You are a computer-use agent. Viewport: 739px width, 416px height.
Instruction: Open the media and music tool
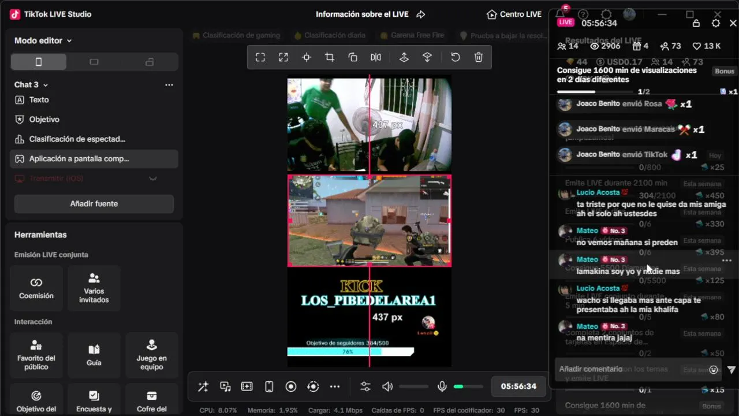225,387
